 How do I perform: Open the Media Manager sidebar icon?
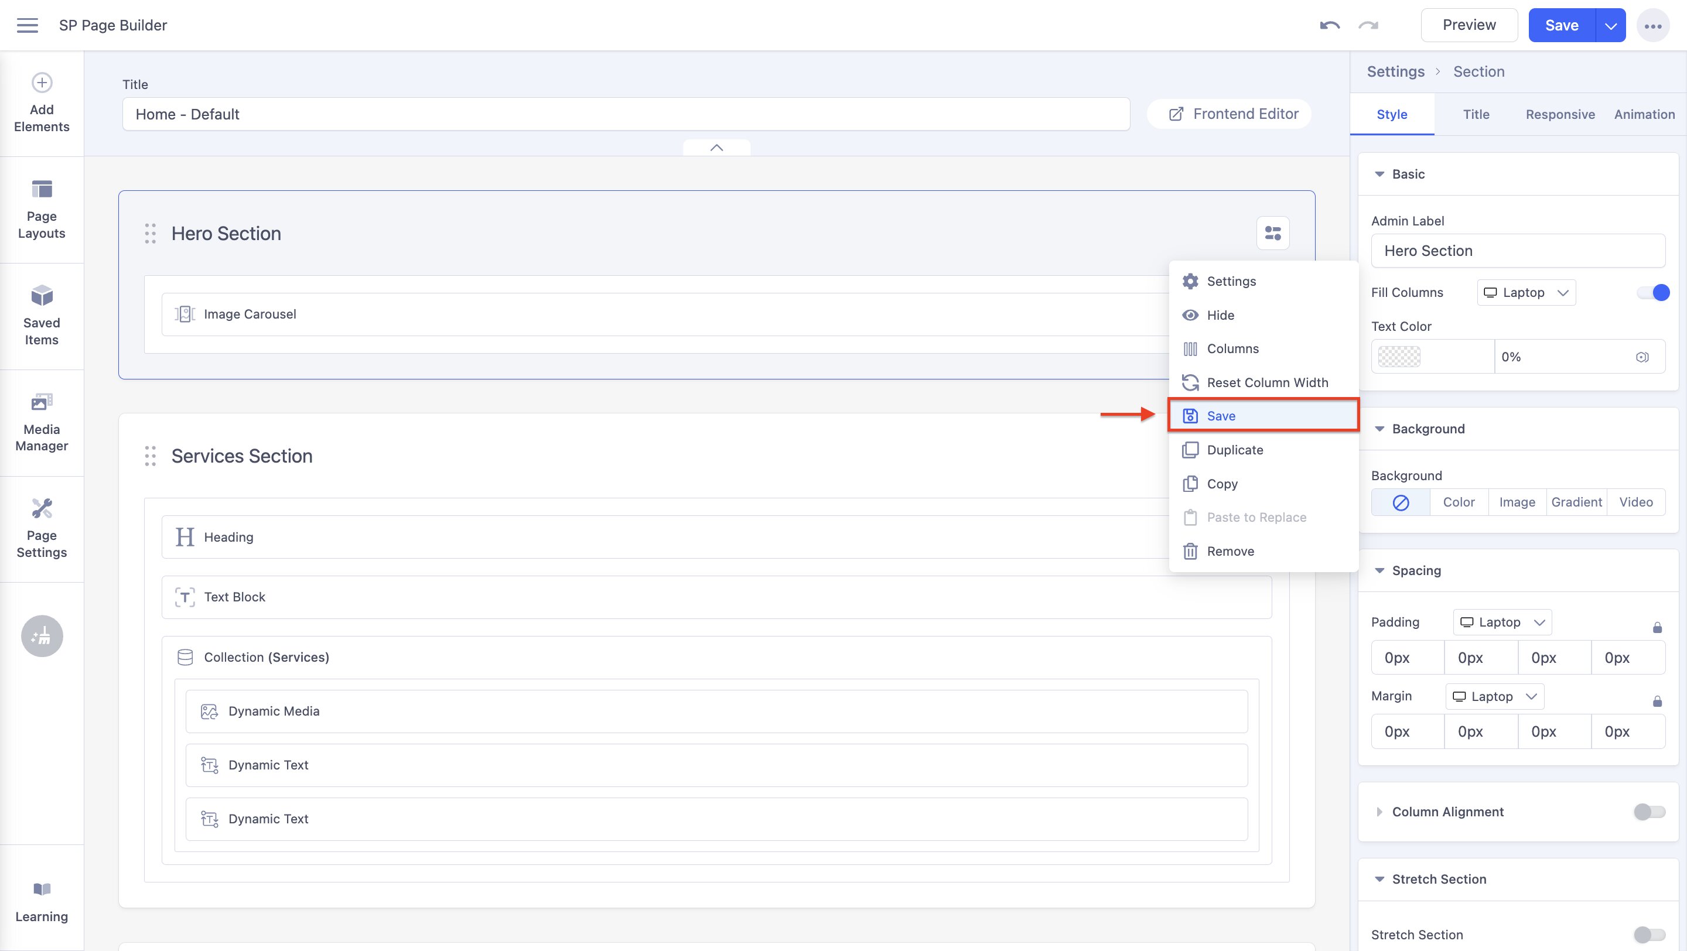tap(42, 422)
